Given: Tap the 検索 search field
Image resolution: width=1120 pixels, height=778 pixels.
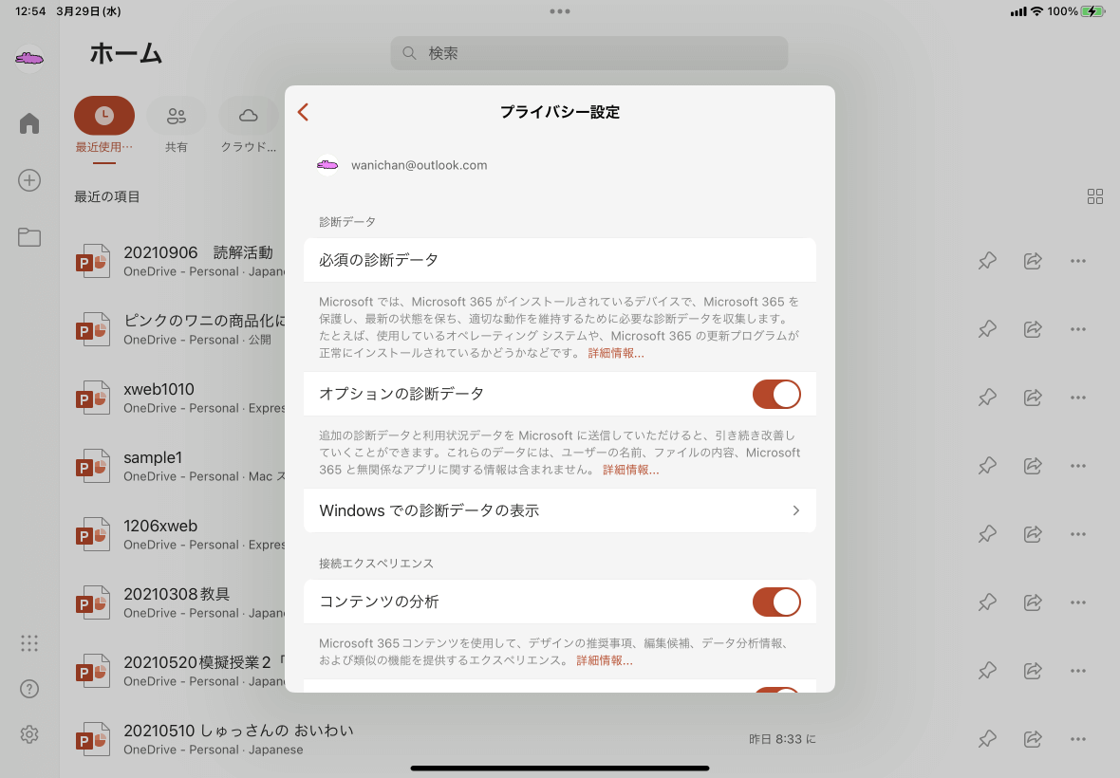Looking at the screenshot, I should 589,53.
